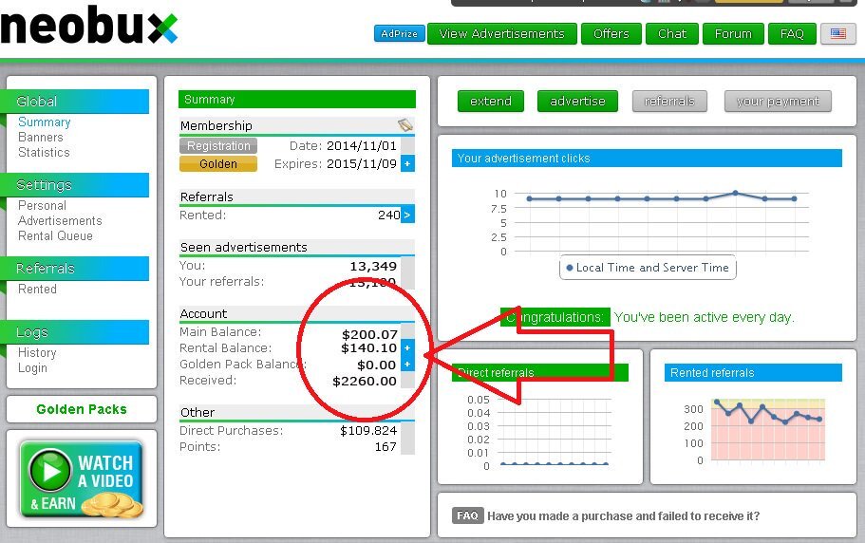The image size is (865, 543).
Task: Open the FAQ menu item
Action: [792, 33]
